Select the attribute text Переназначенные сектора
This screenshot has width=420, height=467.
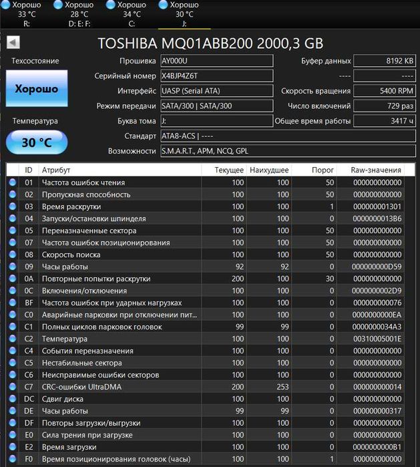point(89,230)
